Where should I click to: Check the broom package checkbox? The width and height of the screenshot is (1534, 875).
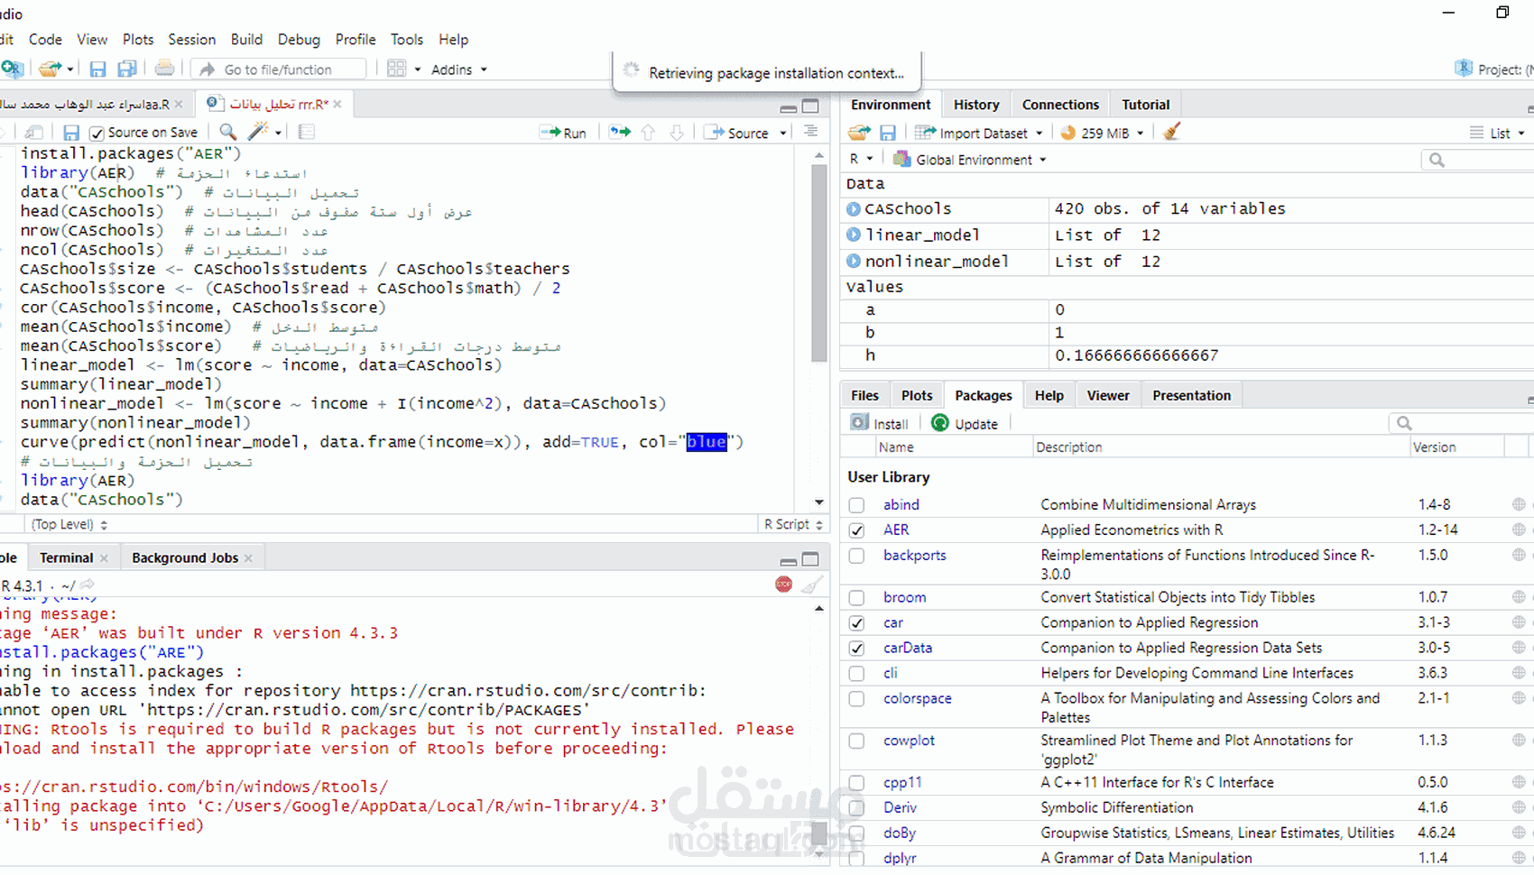click(x=856, y=597)
